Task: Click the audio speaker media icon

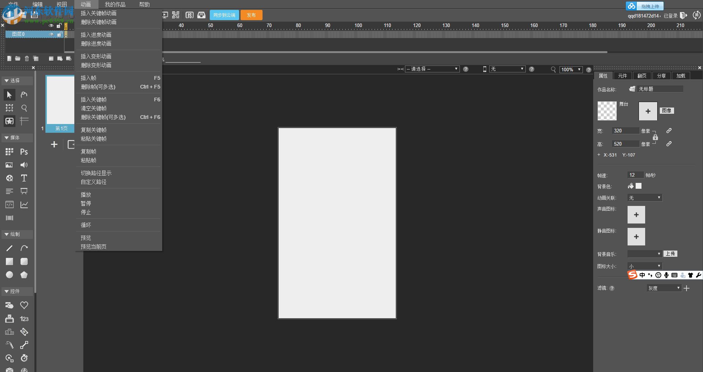Action: [x=24, y=165]
